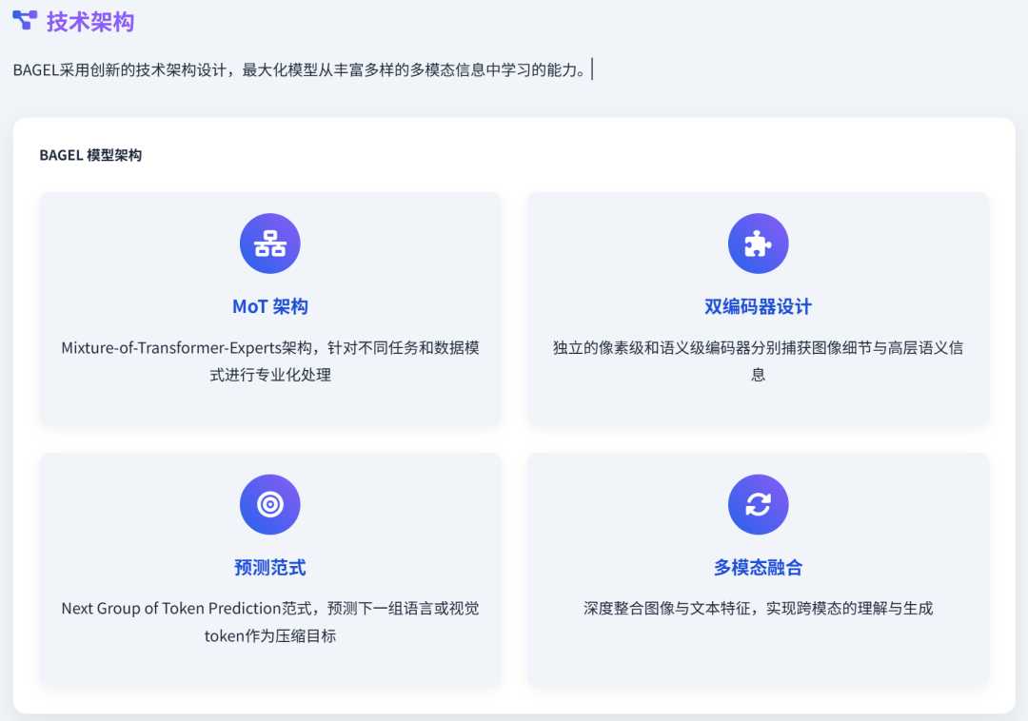
Task: Click the 多模态融合 title
Action: 758,567
